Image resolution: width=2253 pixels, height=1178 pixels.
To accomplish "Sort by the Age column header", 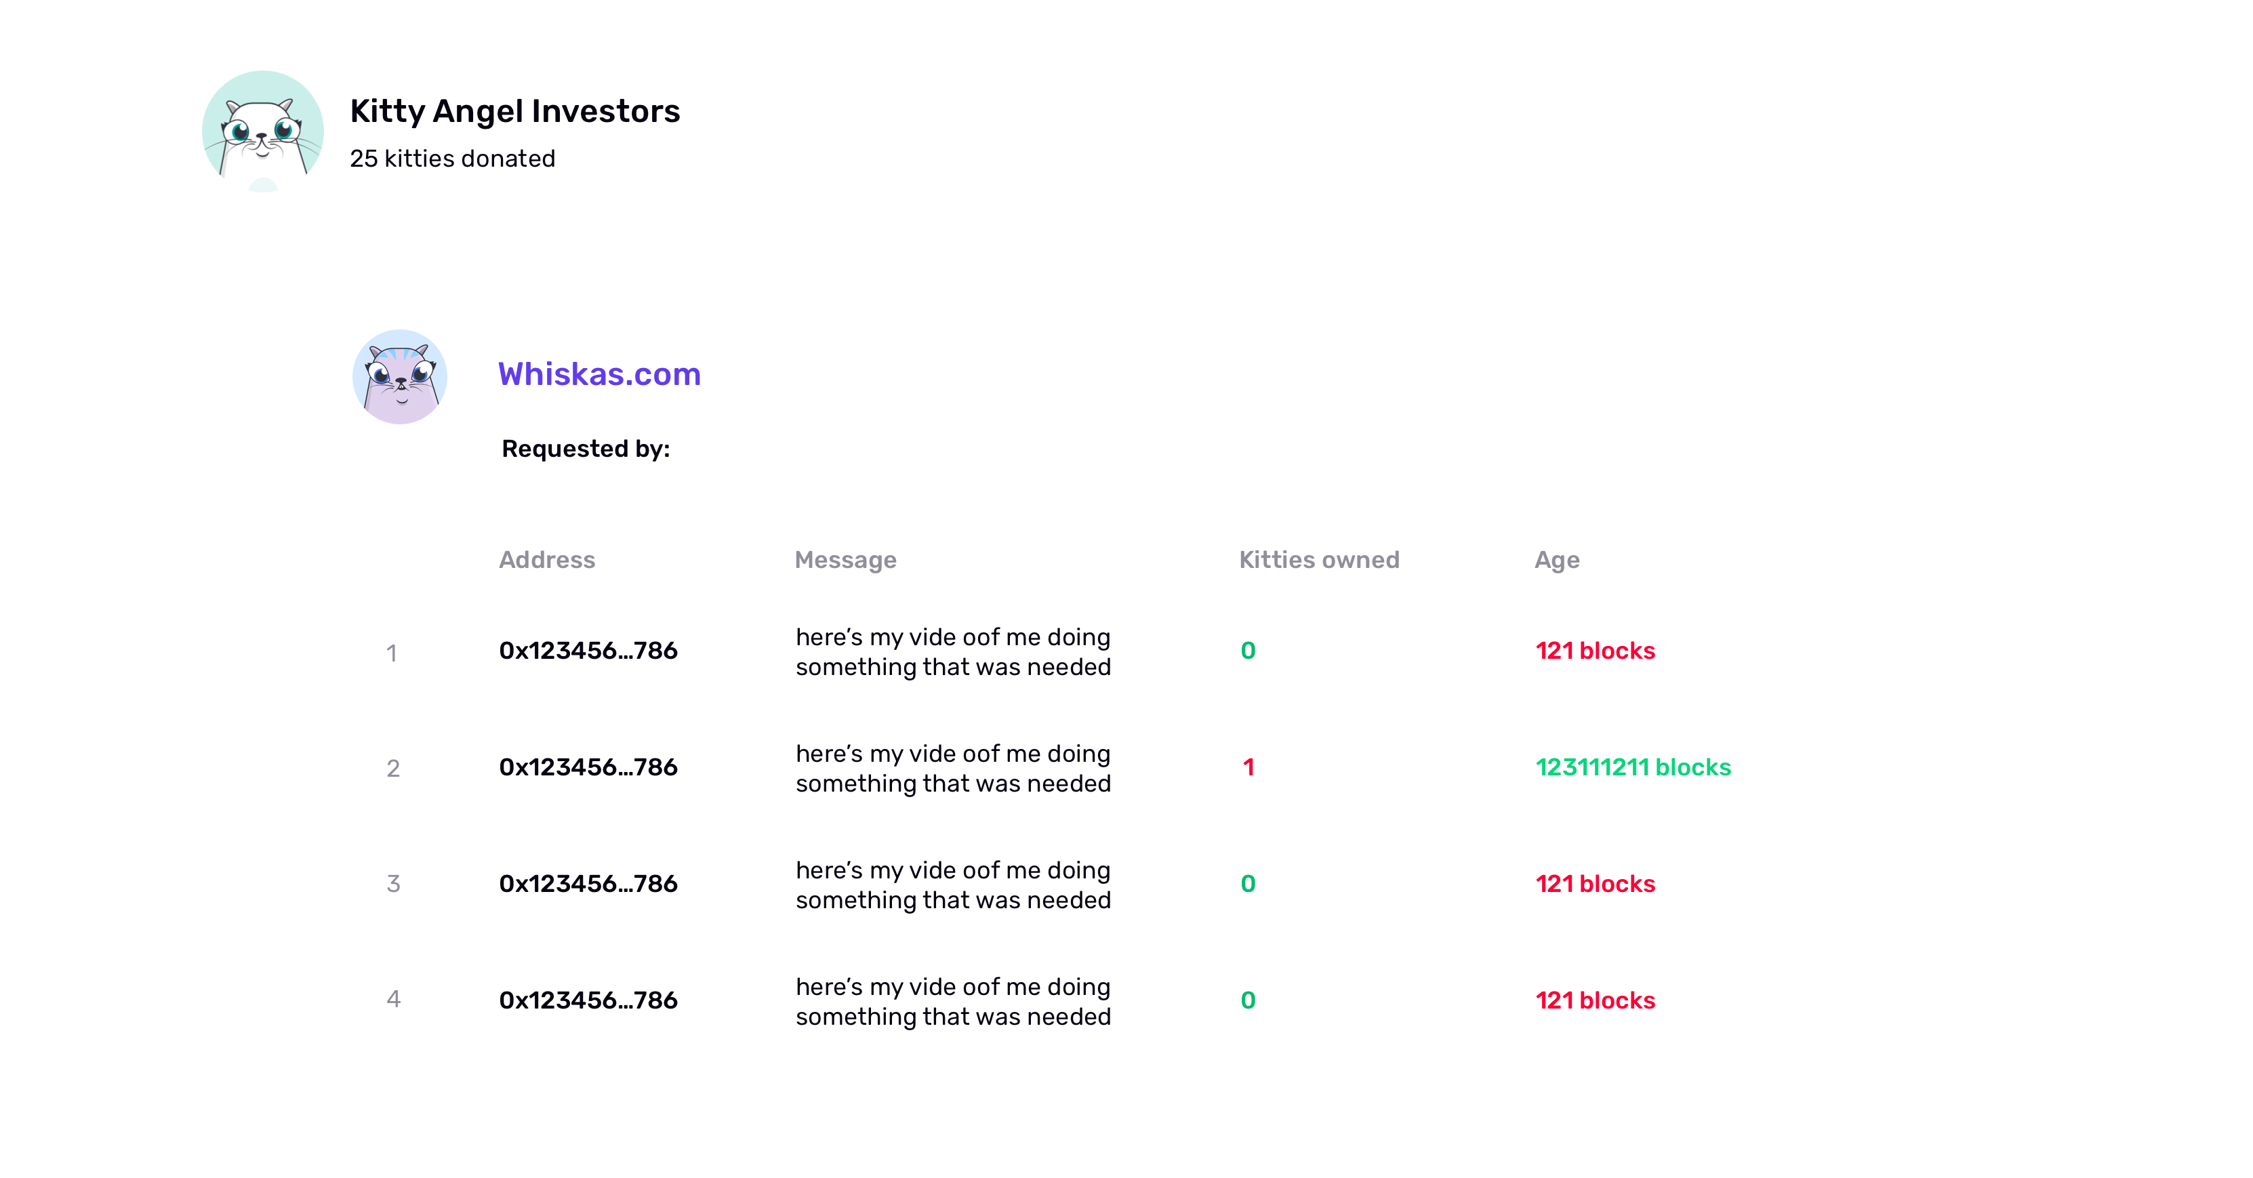I will (1557, 561).
